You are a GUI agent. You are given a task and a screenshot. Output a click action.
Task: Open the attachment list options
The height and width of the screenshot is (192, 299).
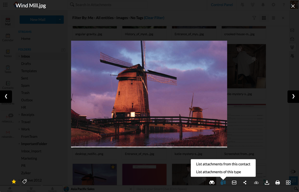(x=223, y=182)
